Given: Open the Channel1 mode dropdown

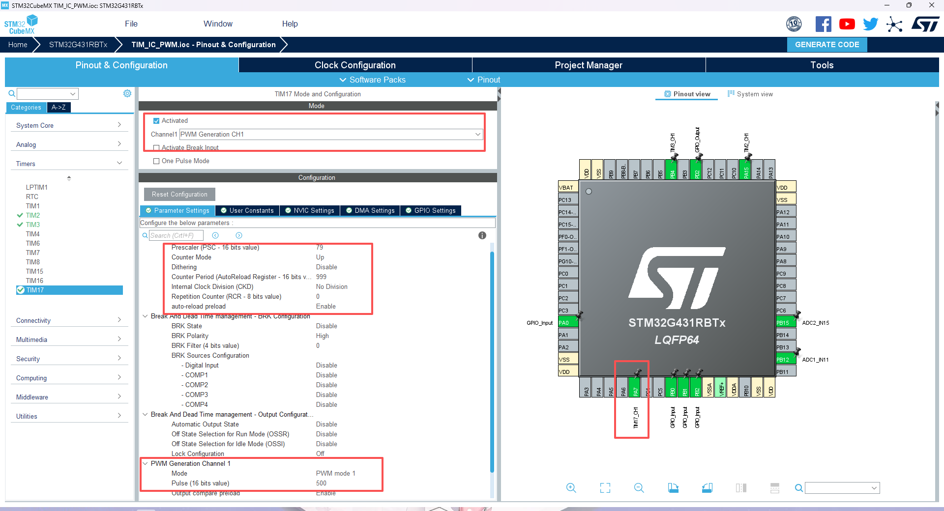Looking at the screenshot, I should 331,134.
